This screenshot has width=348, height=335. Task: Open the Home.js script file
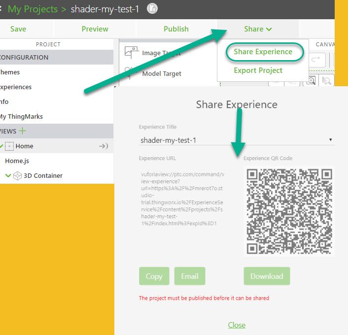click(17, 161)
